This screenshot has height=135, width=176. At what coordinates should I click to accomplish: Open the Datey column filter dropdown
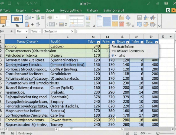(157, 42)
